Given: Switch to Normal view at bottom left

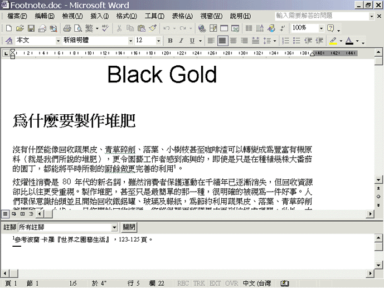Looking at the screenshot, I should 5,214.
